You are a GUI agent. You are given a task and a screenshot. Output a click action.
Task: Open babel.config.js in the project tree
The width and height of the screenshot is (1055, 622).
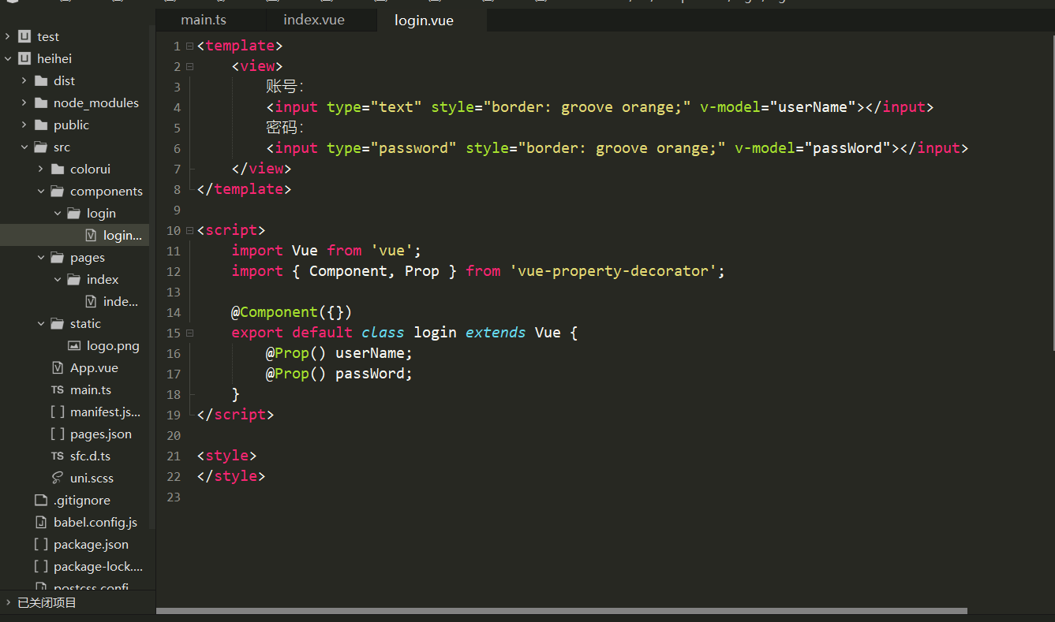tap(95, 523)
